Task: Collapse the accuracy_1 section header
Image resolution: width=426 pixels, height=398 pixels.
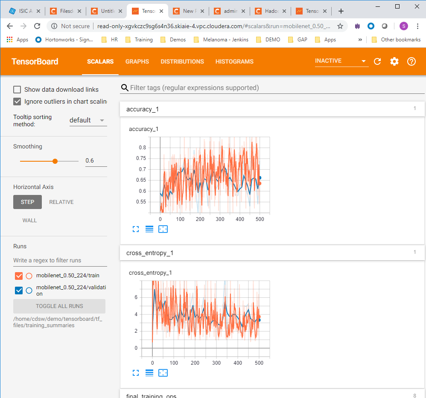Action: tap(272, 109)
